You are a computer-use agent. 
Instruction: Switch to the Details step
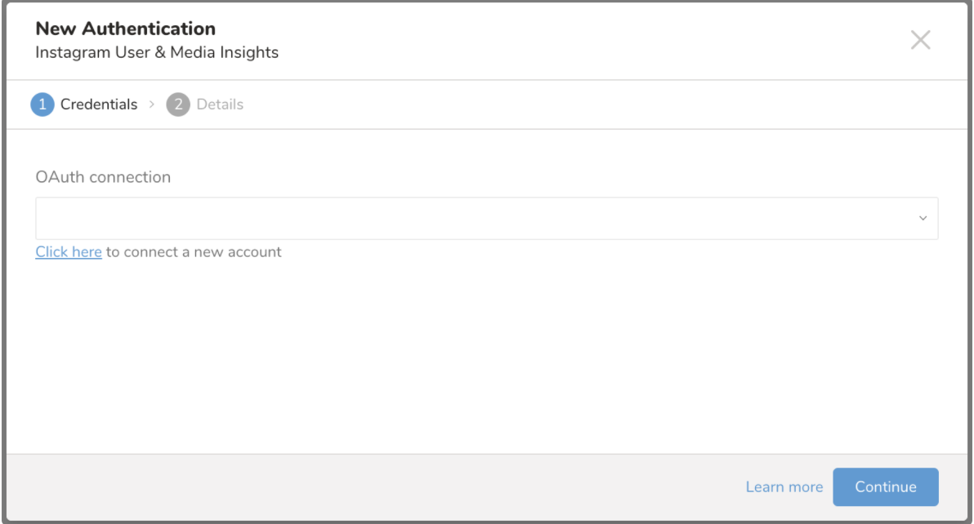pyautogui.click(x=220, y=104)
